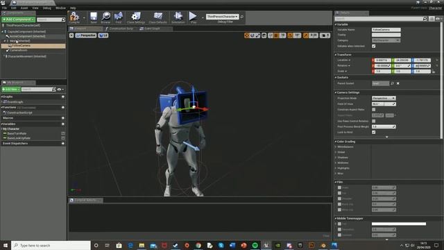Click the Windows Start button
This screenshot has width=444, height=250.
click(x=6, y=245)
